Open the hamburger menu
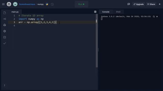This screenshot has width=163, height=91. pyautogui.click(x=3, y=4)
